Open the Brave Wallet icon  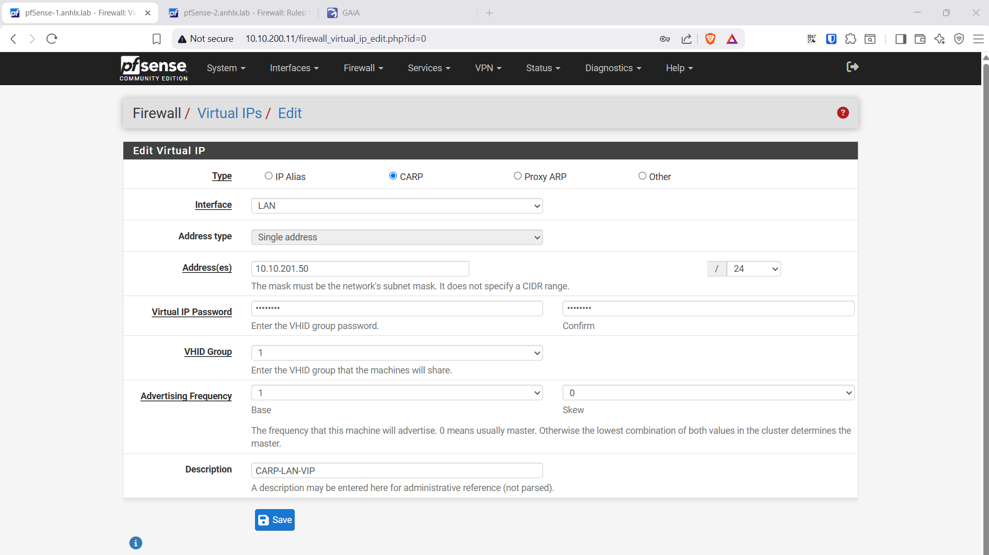coord(920,39)
